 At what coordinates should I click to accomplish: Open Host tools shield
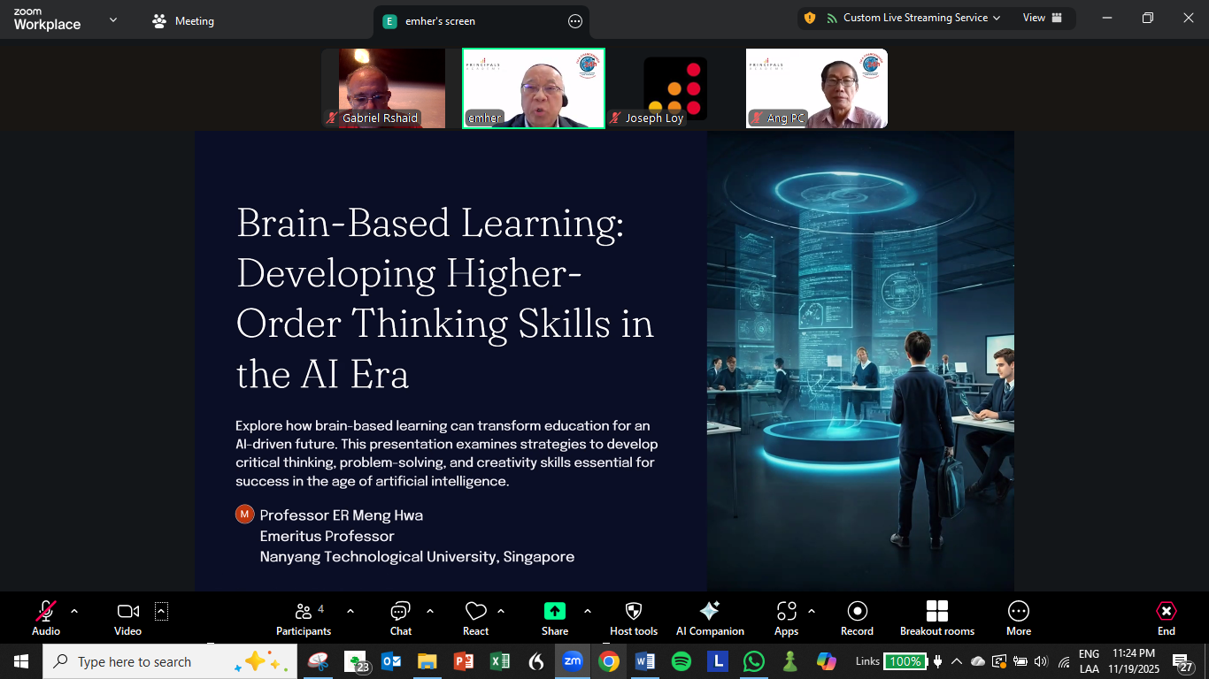click(x=634, y=617)
